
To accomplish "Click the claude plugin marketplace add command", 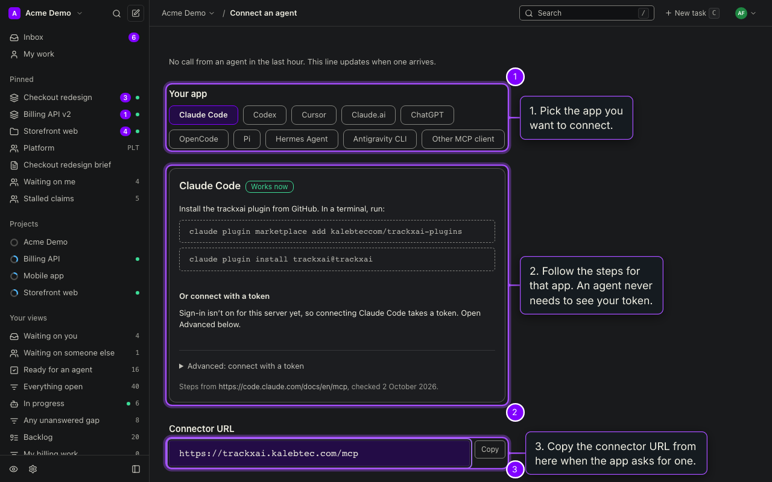I will click(x=337, y=231).
